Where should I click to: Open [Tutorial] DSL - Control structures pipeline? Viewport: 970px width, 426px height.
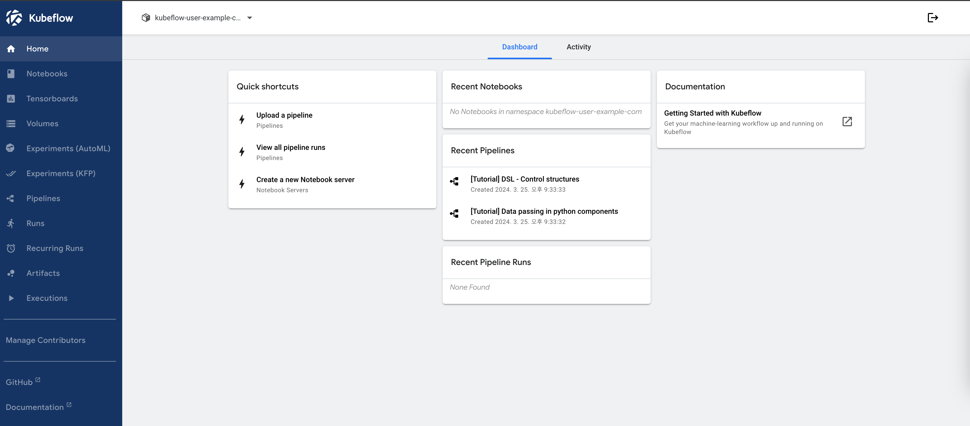(546, 184)
